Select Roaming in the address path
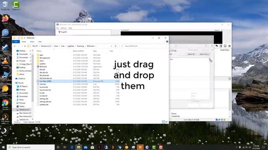The image size is (268, 150). (80, 46)
